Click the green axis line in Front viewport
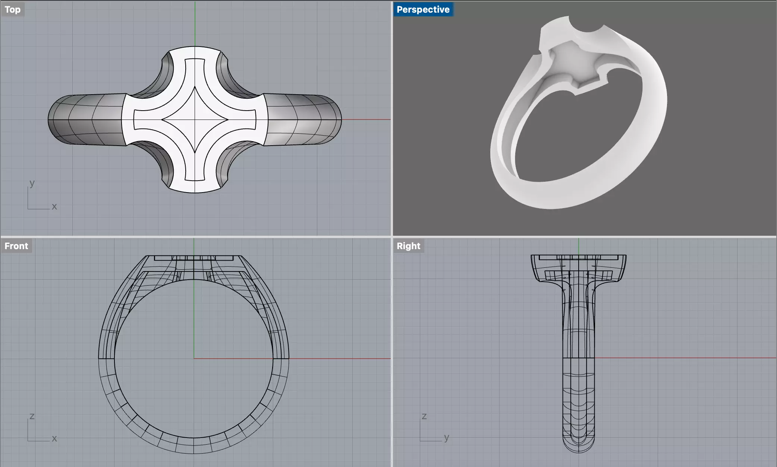The width and height of the screenshot is (777, 467). (194, 320)
